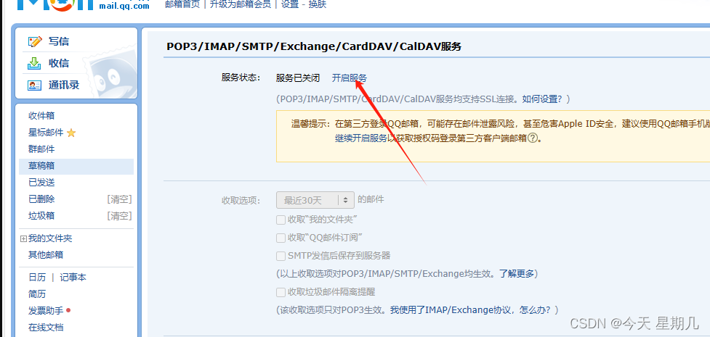Click the POP3/IMAP/SMTP/Exchange/CardDAV/CalDAV服务 heading
This screenshot has width=710, height=337.
tap(314, 46)
